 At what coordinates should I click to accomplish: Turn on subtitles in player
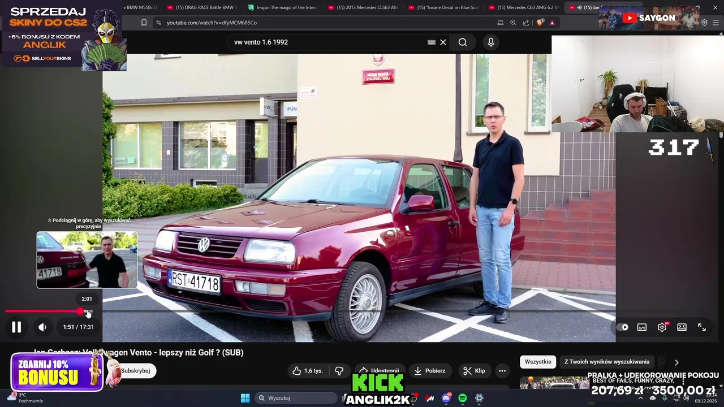tap(642, 327)
